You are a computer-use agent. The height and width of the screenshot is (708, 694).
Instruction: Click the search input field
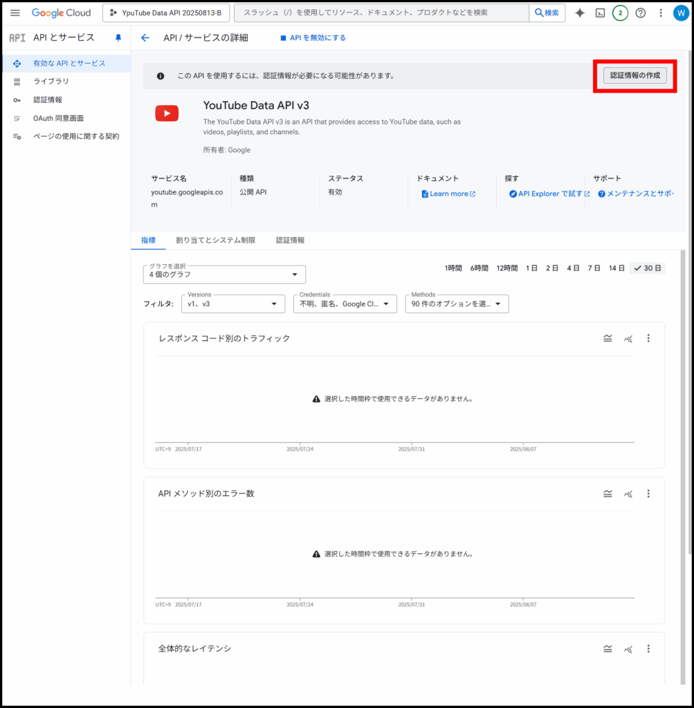381,12
